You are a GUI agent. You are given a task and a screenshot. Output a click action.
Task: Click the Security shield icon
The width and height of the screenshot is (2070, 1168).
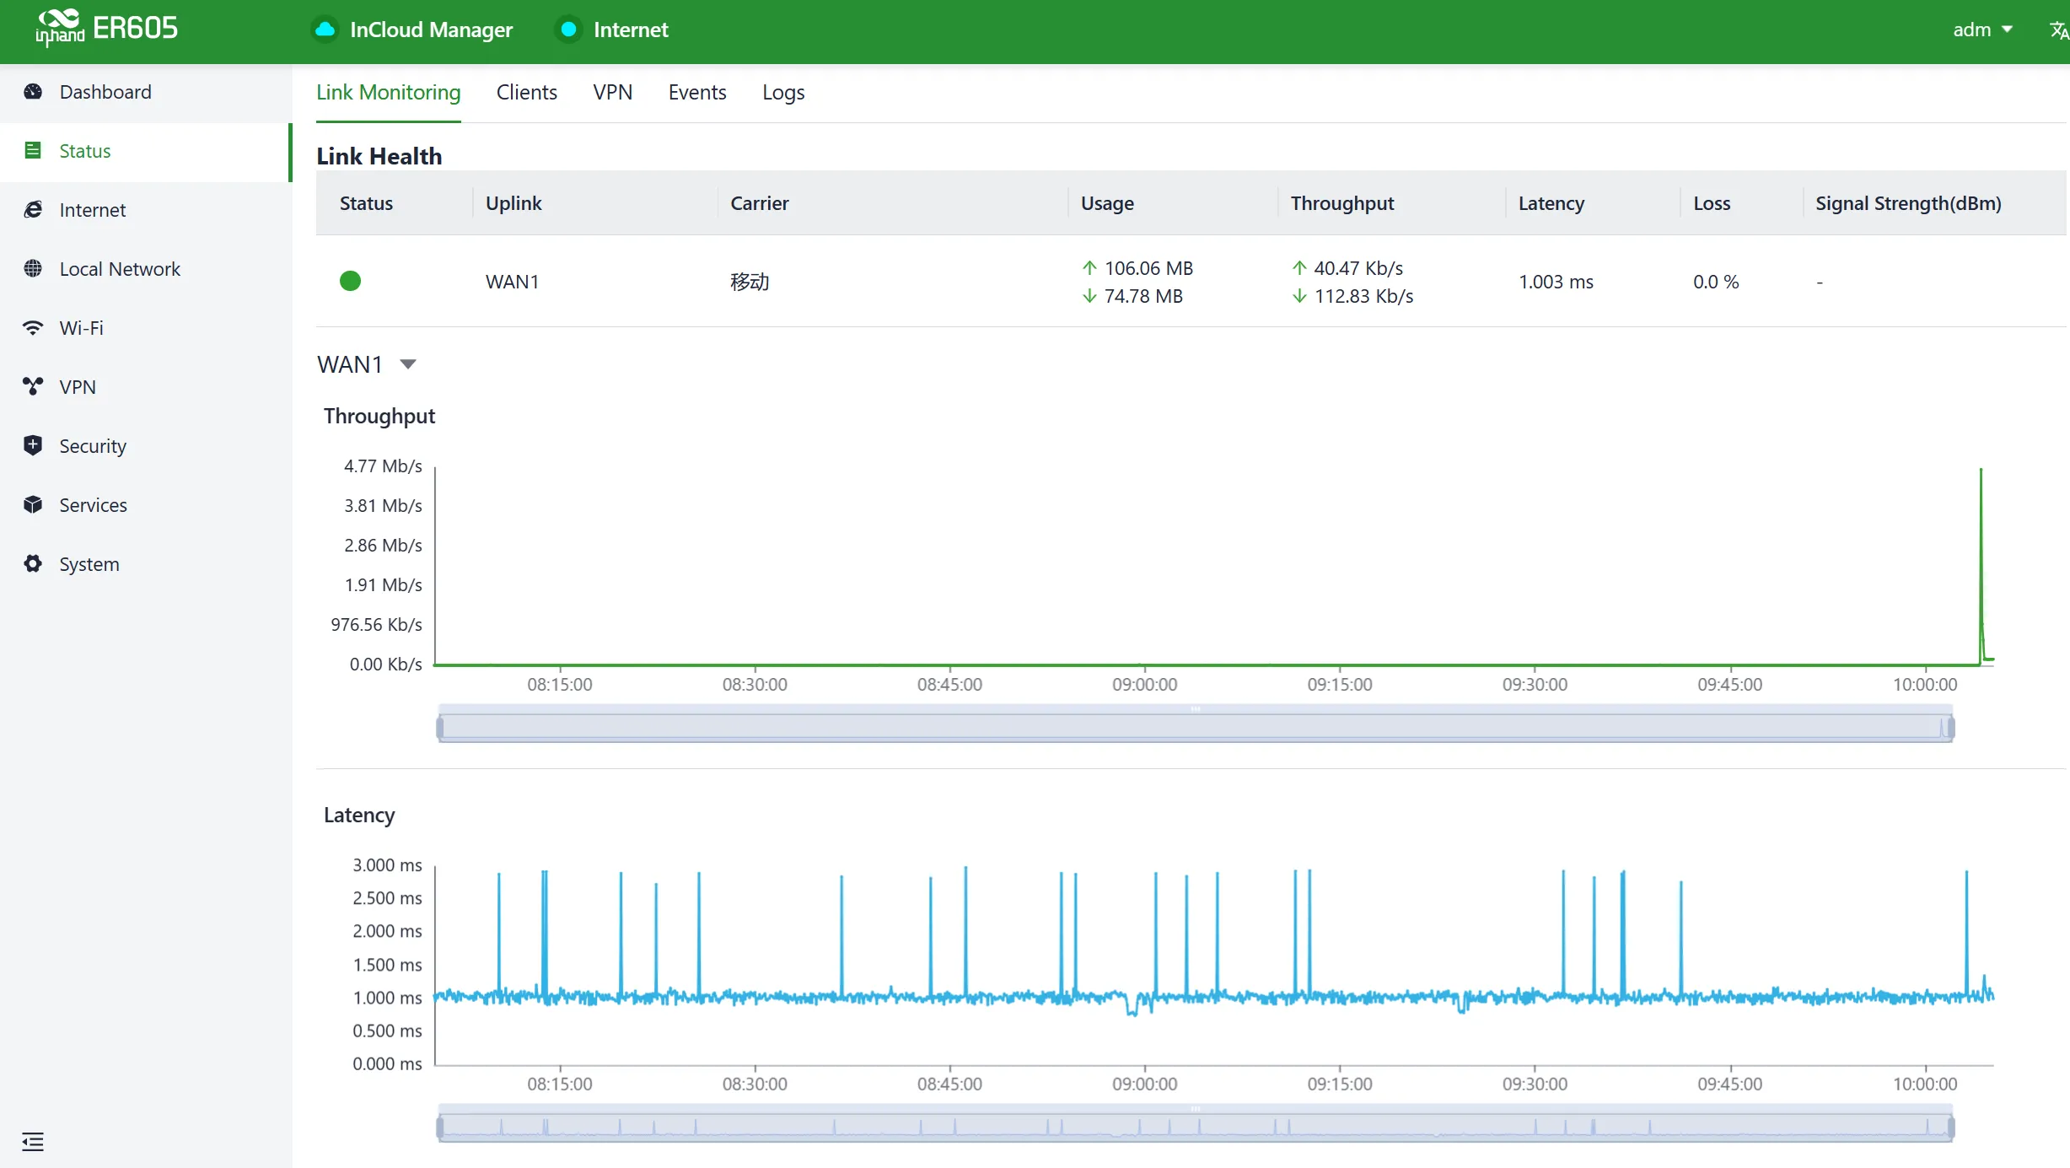tap(33, 445)
